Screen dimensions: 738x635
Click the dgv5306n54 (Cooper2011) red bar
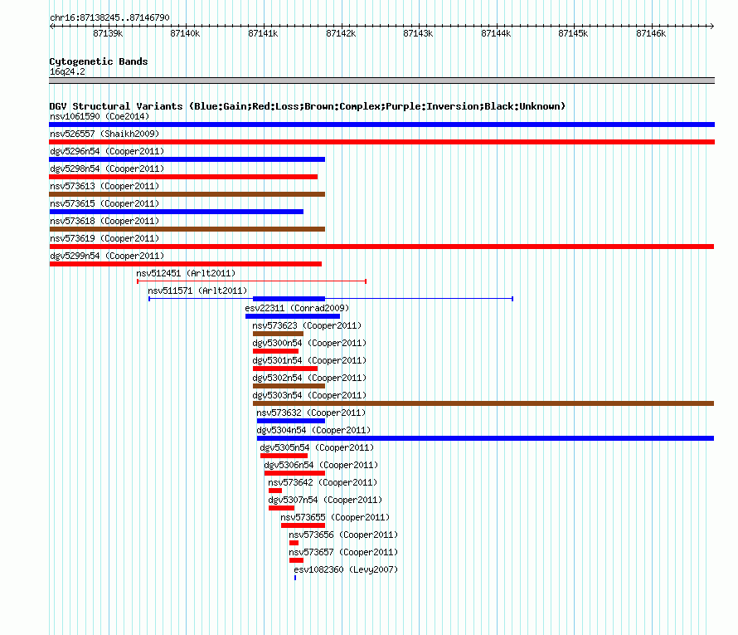coord(294,473)
